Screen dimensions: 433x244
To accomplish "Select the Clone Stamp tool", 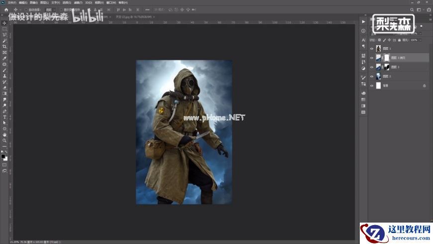I will pos(4,76).
